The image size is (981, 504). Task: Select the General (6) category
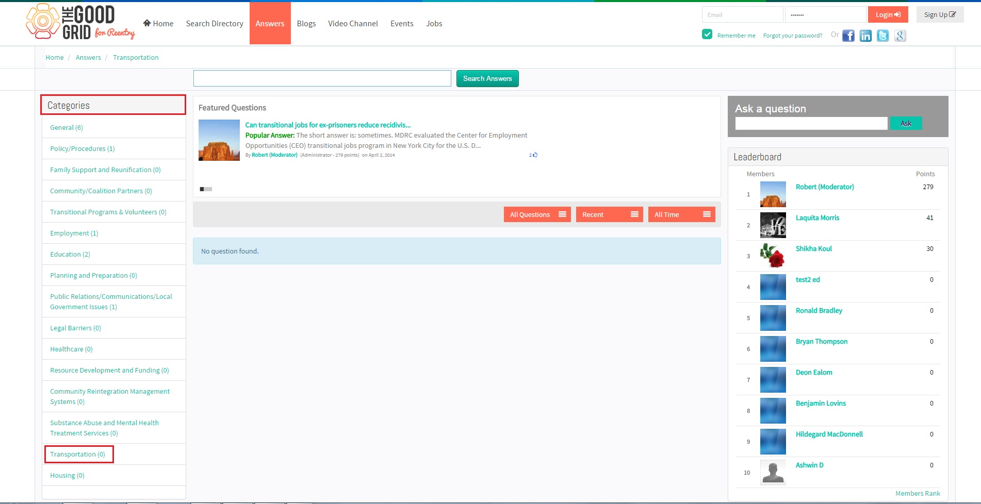(x=67, y=127)
